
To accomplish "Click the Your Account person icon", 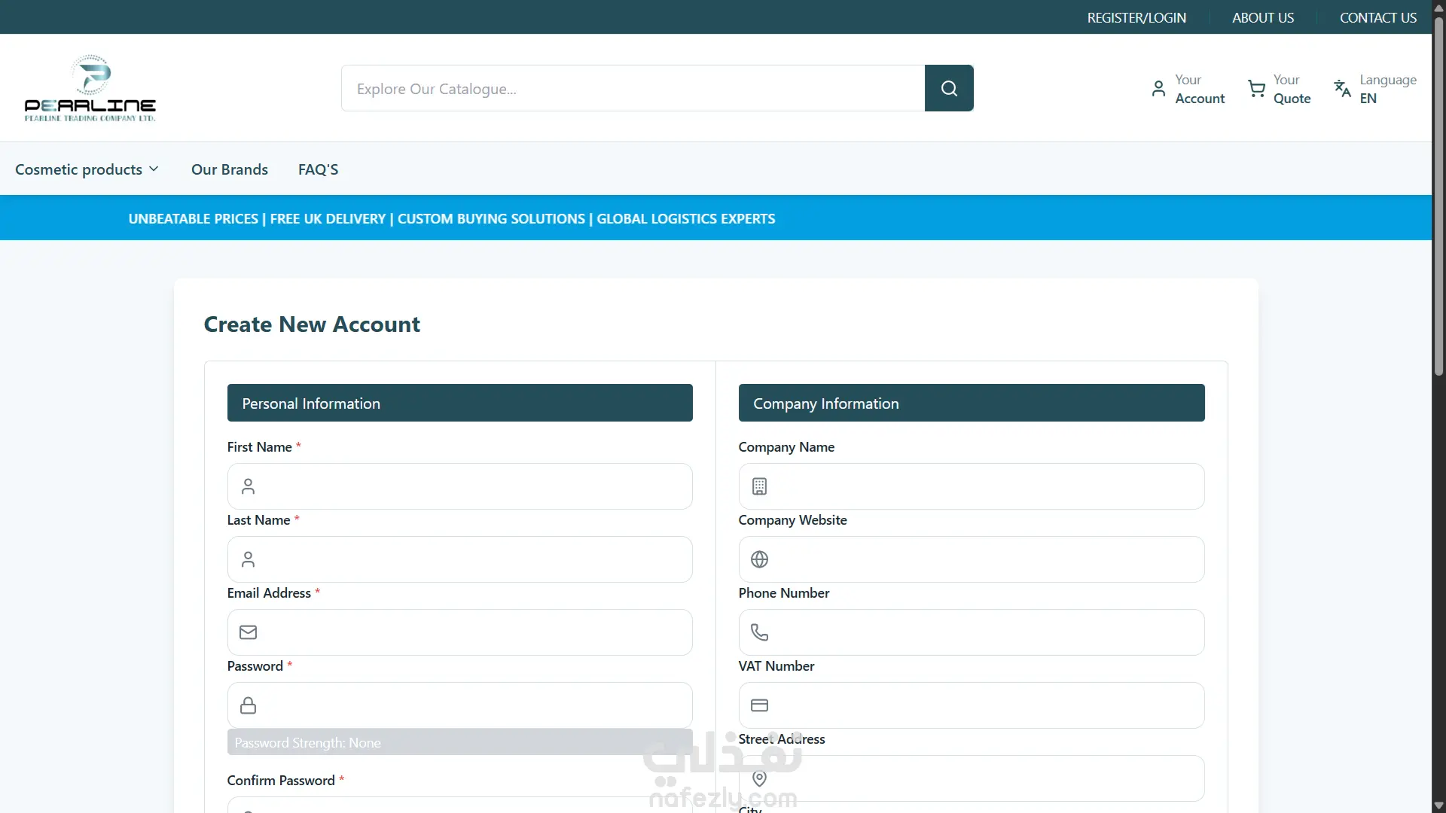I will point(1158,89).
